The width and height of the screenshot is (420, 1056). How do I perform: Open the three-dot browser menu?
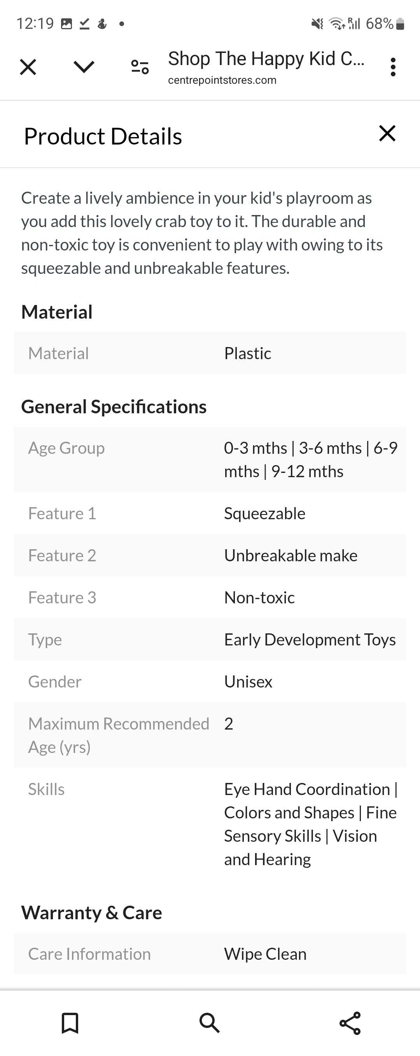[393, 67]
